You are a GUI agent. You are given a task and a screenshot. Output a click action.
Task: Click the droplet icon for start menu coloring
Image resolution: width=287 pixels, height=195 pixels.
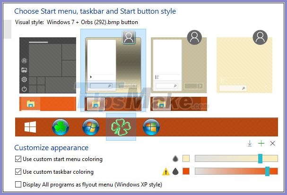(175, 159)
